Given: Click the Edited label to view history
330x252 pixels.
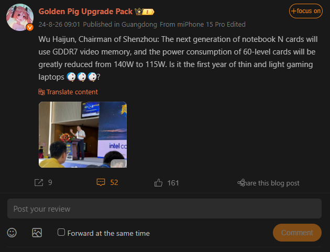Looking at the screenshot, I should click(x=236, y=24).
